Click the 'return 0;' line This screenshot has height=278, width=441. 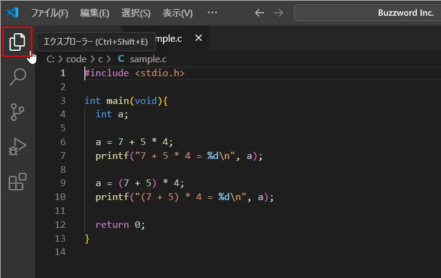point(120,225)
